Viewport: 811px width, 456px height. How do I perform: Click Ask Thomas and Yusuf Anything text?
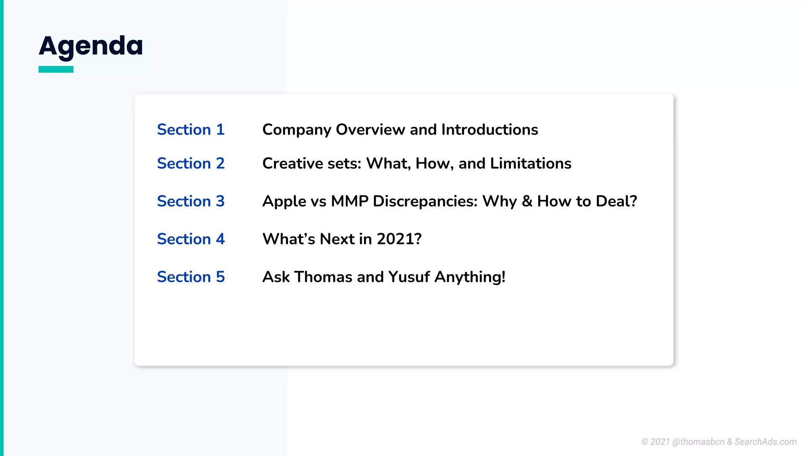(384, 277)
